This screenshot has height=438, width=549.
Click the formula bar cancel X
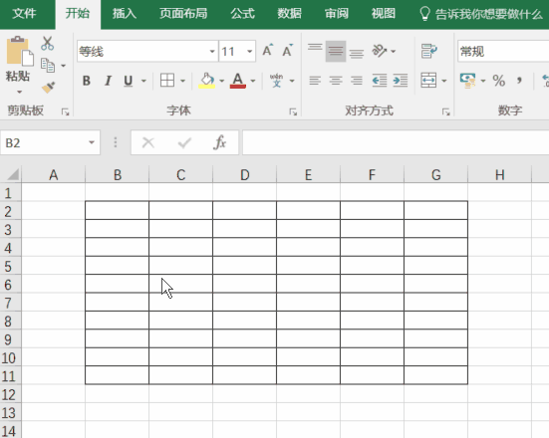pos(148,142)
